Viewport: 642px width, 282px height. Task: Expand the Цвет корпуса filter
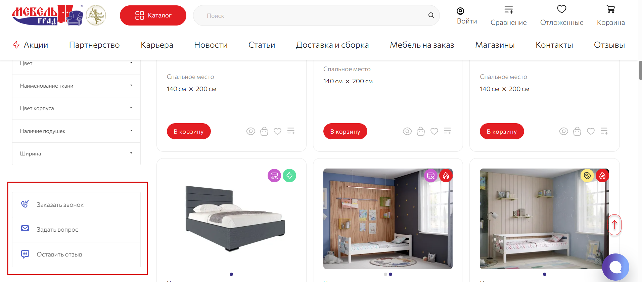point(76,108)
